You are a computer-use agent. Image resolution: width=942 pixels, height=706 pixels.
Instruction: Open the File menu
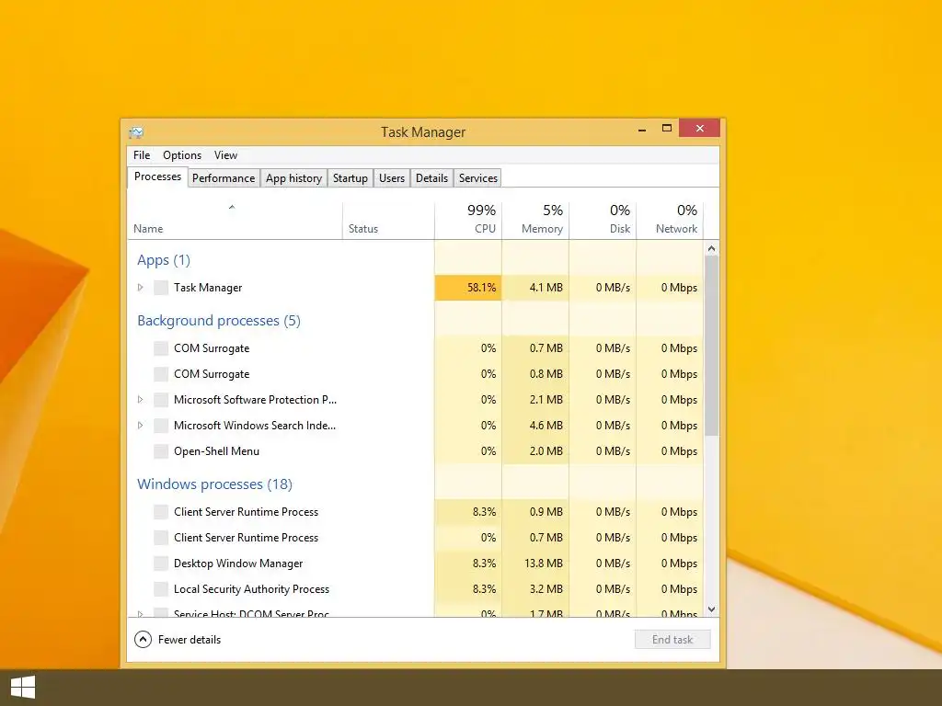142,154
